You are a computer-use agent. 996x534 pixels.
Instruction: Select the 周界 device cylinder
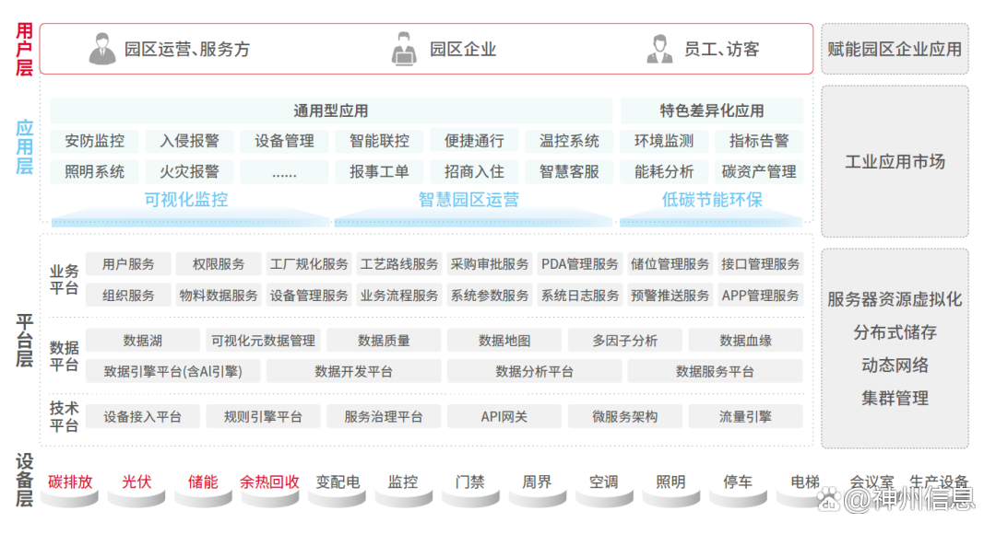pyautogui.click(x=538, y=498)
